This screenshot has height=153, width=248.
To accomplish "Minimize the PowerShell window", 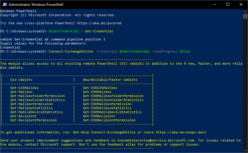I will pos(215,4).
